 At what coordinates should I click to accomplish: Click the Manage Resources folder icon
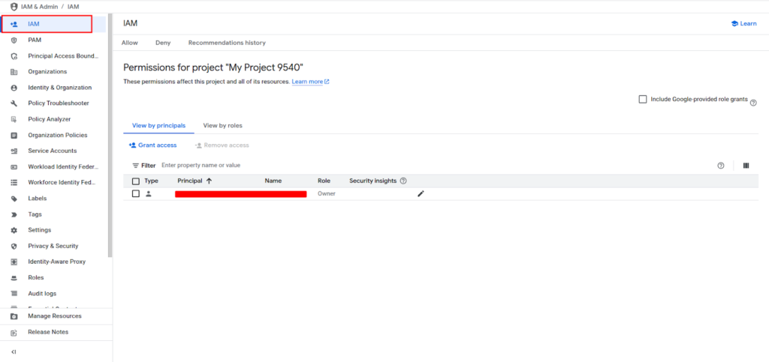point(14,316)
